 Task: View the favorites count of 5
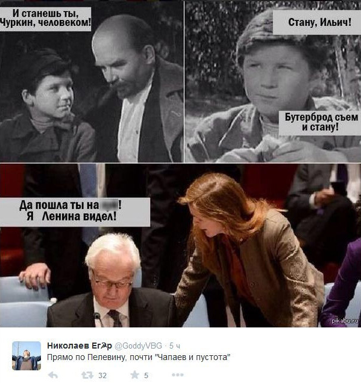pyautogui.click(x=146, y=375)
